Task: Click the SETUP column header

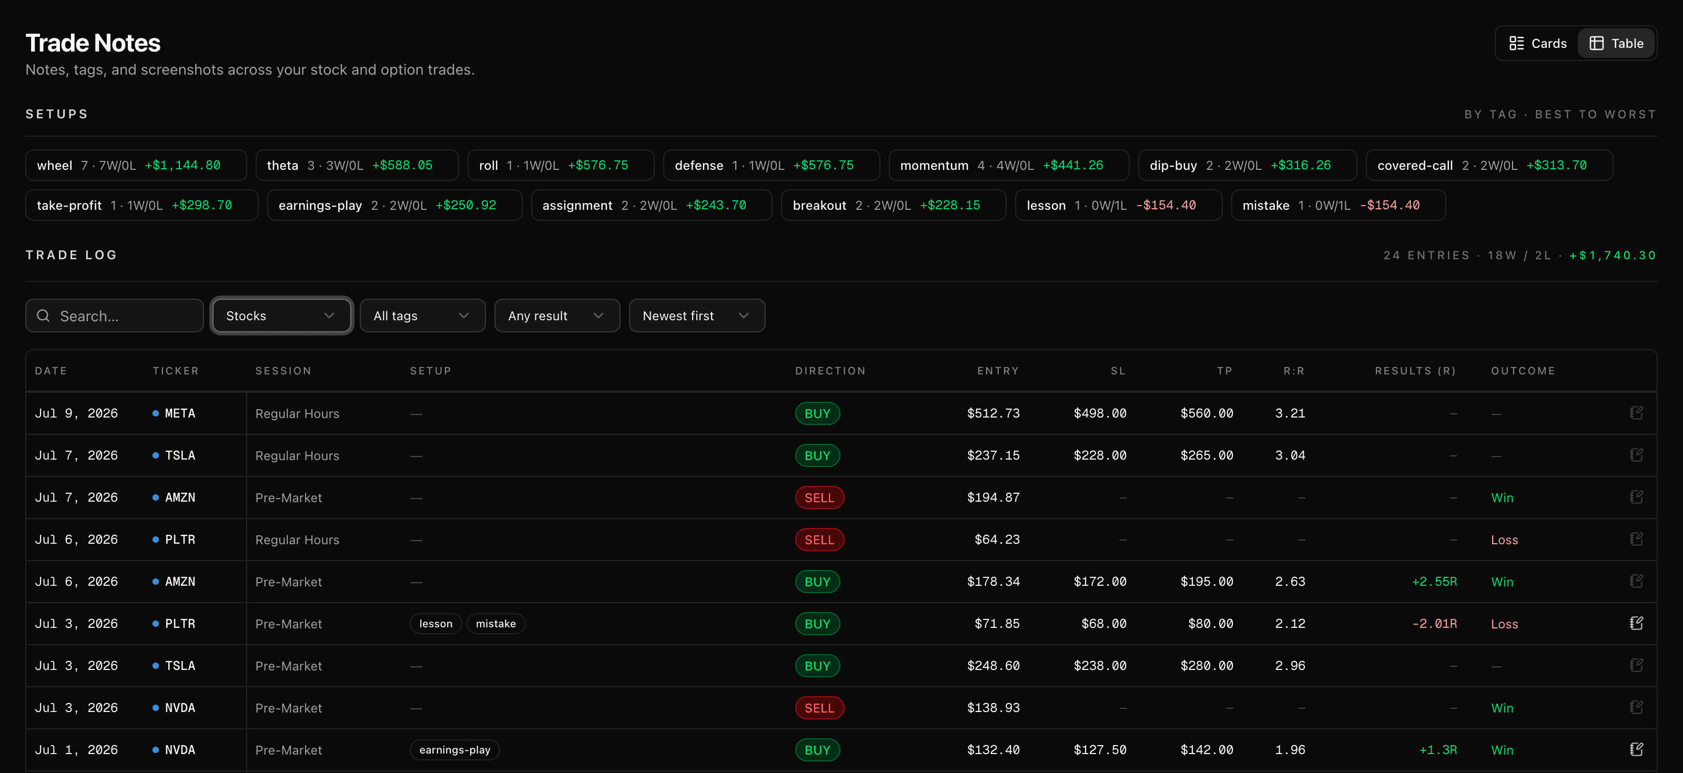Action: [431, 371]
